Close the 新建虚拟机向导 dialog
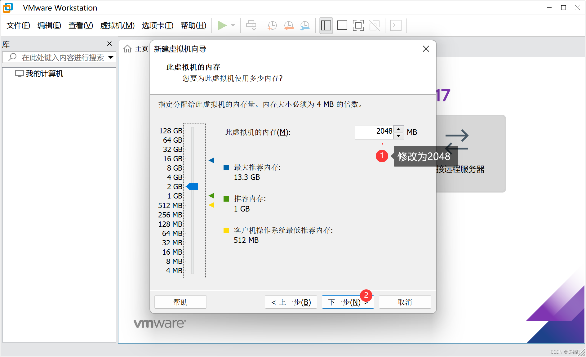586x357 pixels. pos(426,49)
